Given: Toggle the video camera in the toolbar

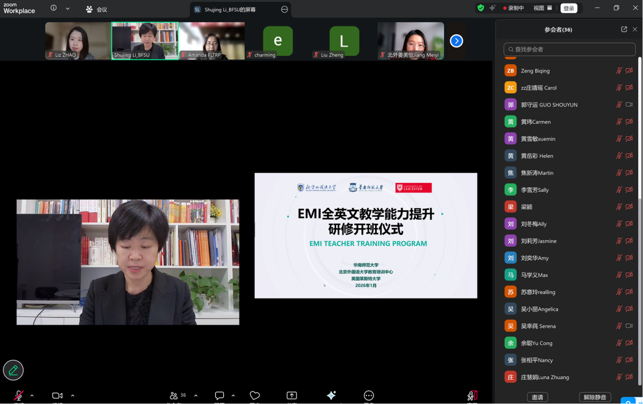Looking at the screenshot, I should coord(57,396).
